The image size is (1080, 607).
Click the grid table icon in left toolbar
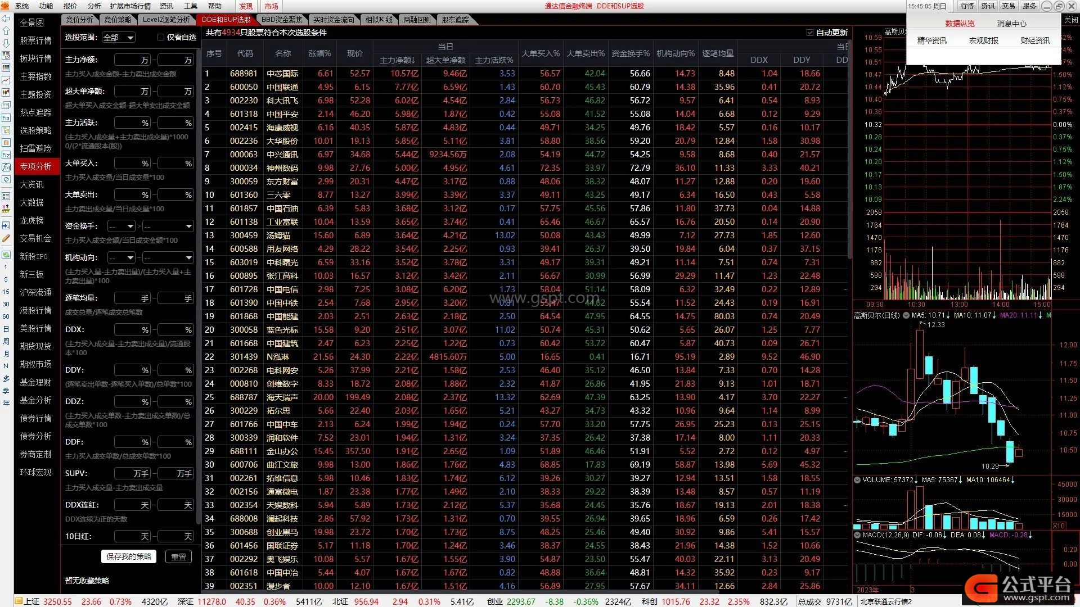6,68
